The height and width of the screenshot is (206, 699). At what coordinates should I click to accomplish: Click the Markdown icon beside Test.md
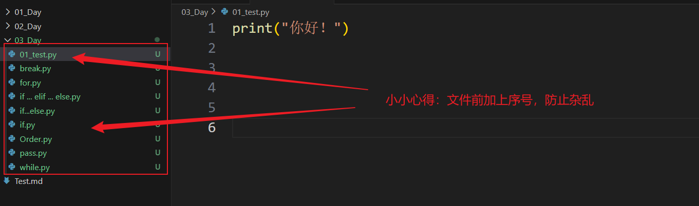pos(7,181)
